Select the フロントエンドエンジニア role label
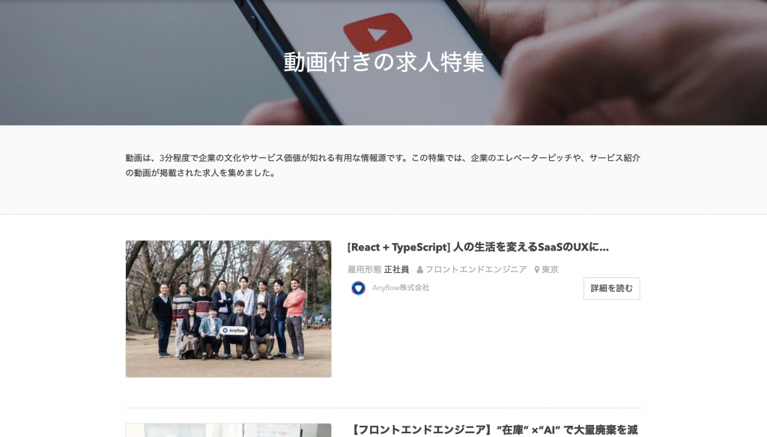Viewport: 767px width, 437px height. click(476, 270)
